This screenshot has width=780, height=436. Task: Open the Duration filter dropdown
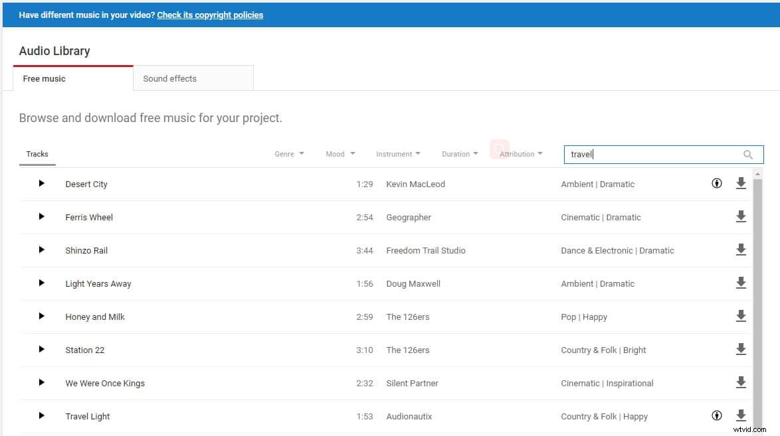click(460, 154)
